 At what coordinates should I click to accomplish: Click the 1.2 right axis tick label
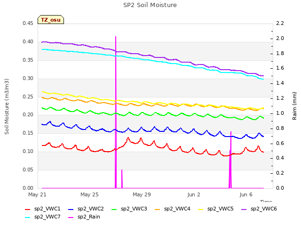coord(280,98)
